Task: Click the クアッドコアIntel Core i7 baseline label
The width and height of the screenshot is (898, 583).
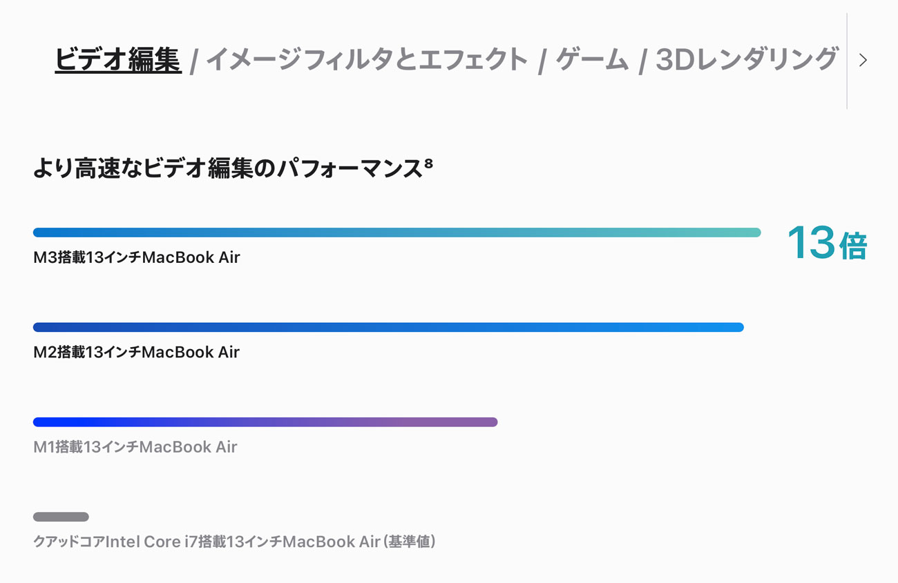Action: [235, 542]
